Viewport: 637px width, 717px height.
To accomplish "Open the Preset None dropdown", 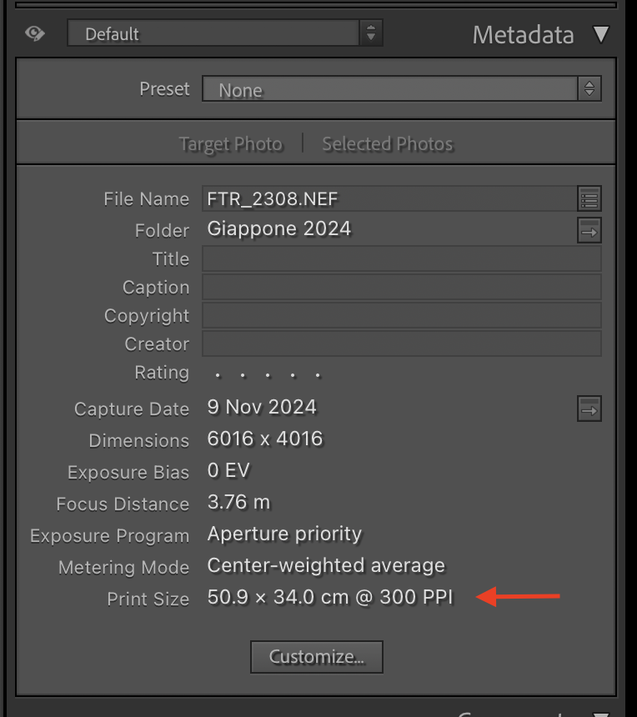I will [401, 89].
